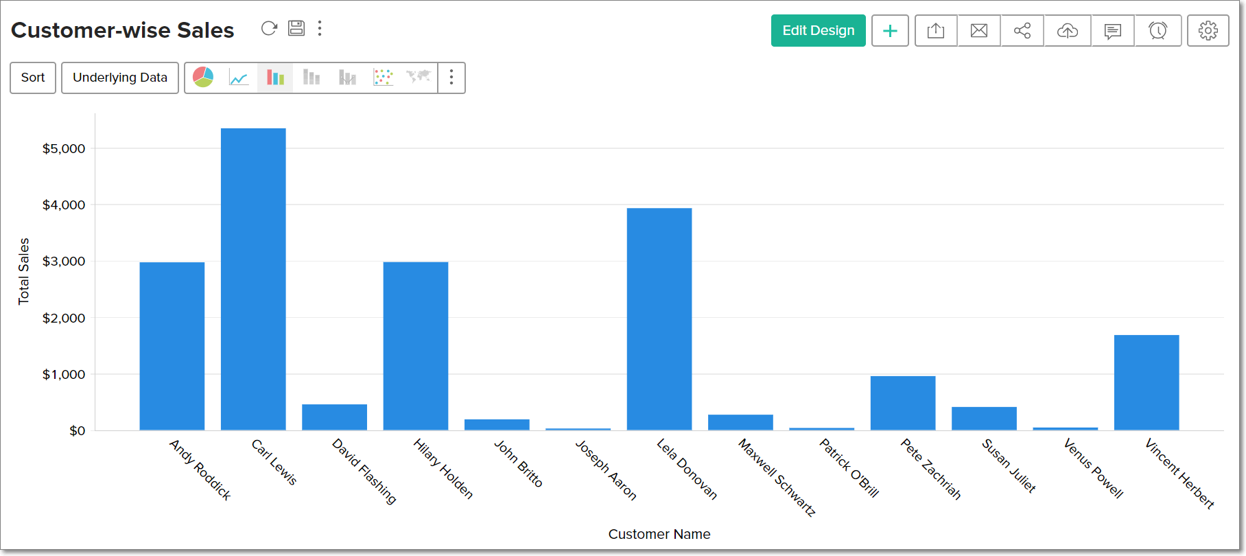1246x556 pixels.
Task: Open the comments panel icon
Action: coord(1113,31)
